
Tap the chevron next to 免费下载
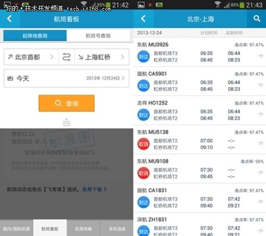point(105,189)
